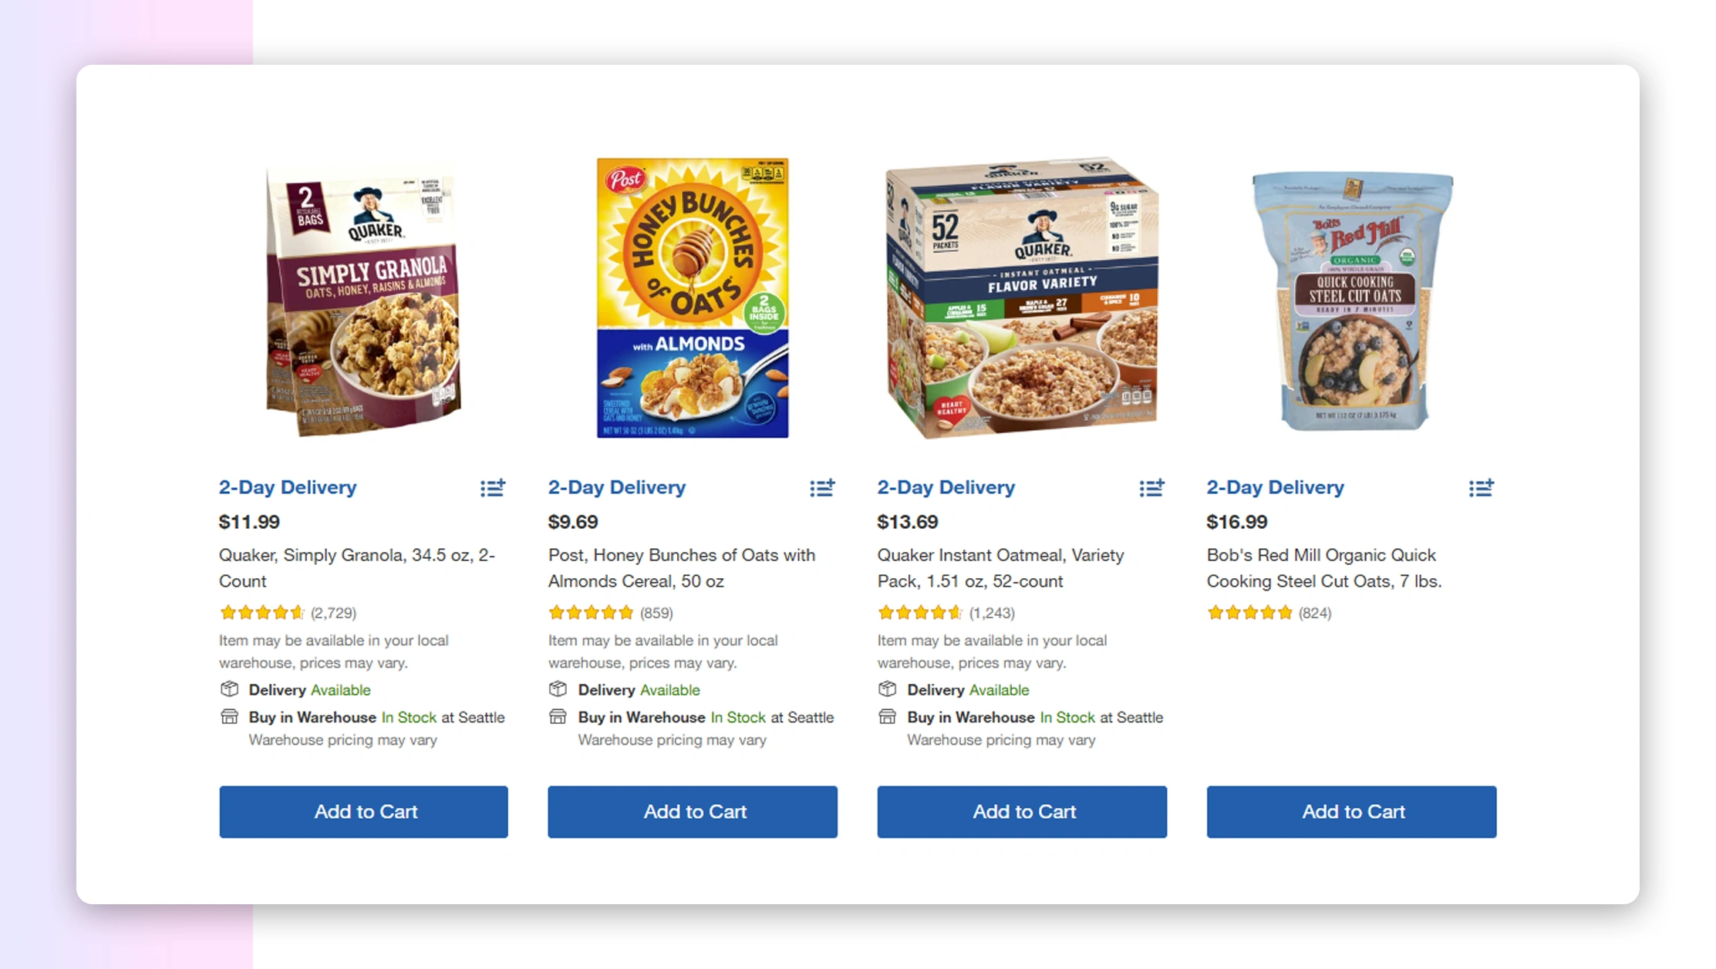Add Quaker Simply Granola to cart
1716x969 pixels.
tap(363, 812)
